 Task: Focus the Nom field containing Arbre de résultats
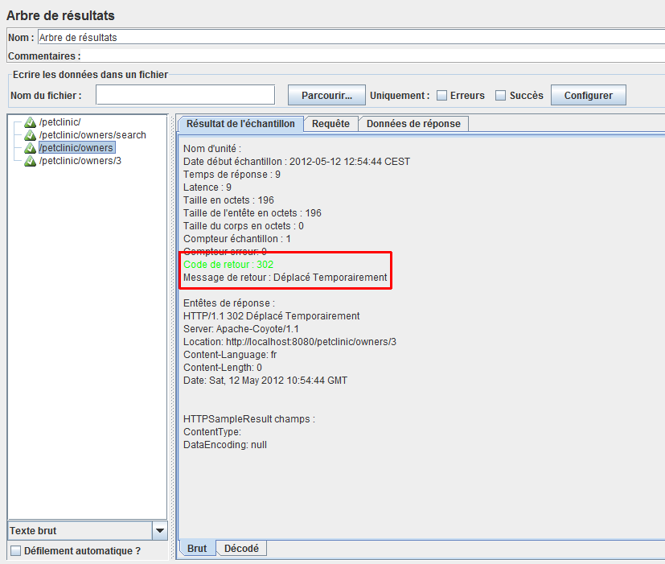pyautogui.click(x=351, y=37)
